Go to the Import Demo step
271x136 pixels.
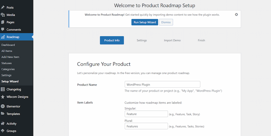click(172, 40)
